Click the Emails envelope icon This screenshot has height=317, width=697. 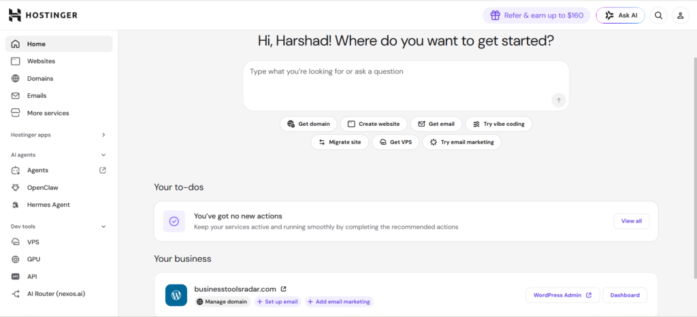(x=16, y=95)
